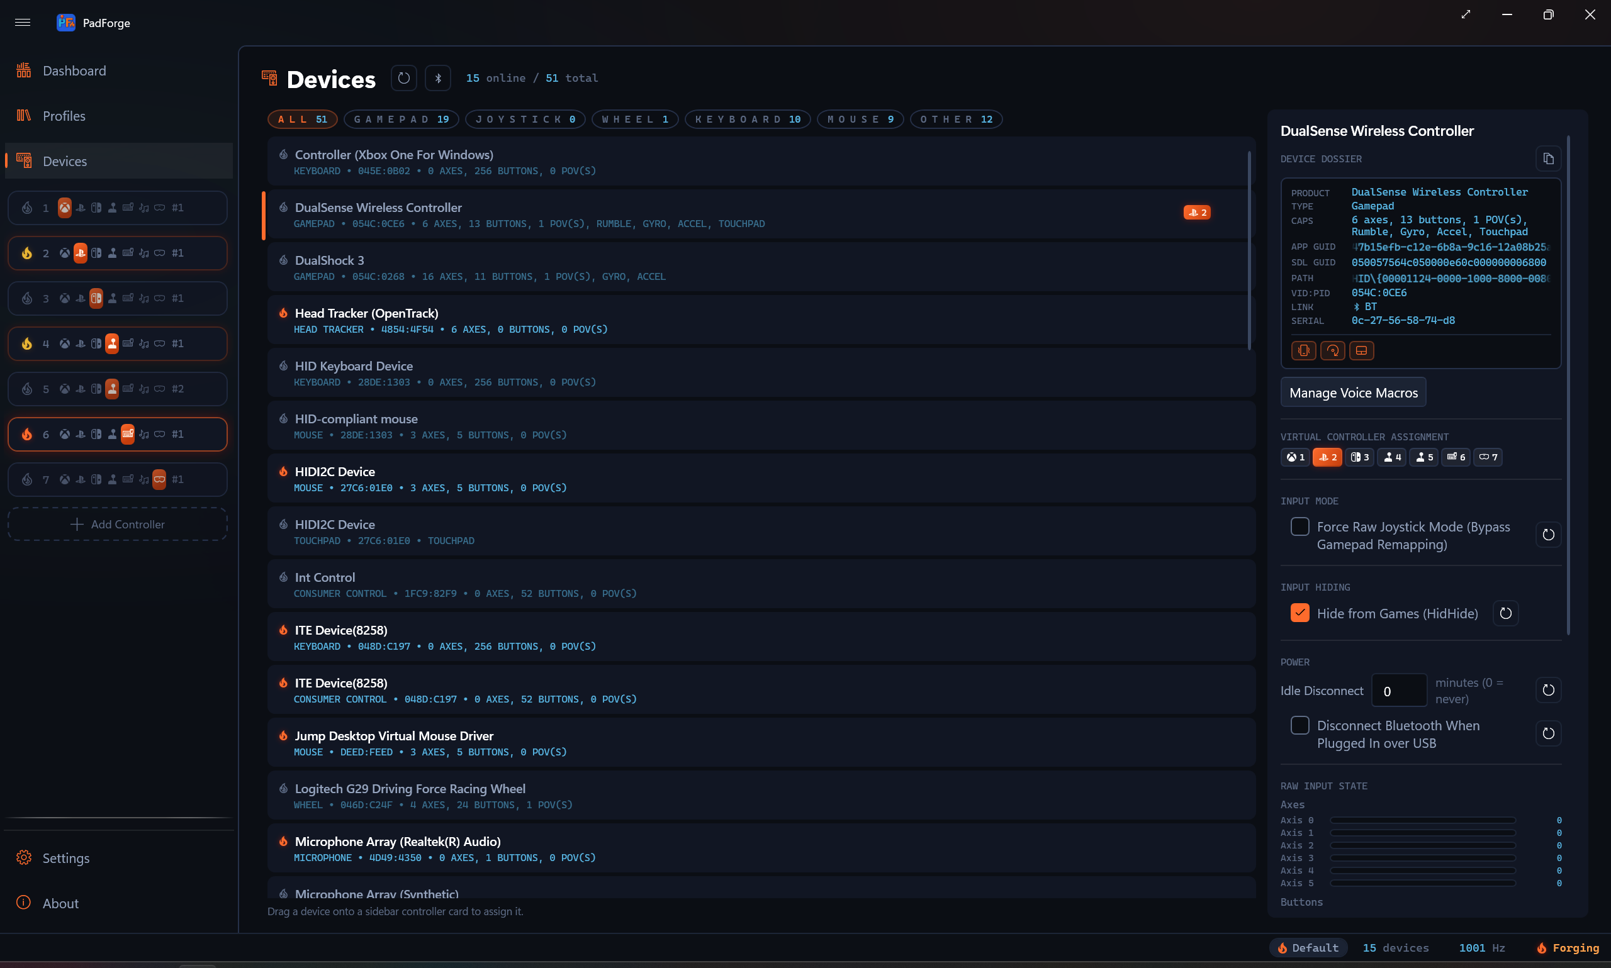Go to Profiles in sidebar
This screenshot has height=968, width=1611.
point(119,116)
